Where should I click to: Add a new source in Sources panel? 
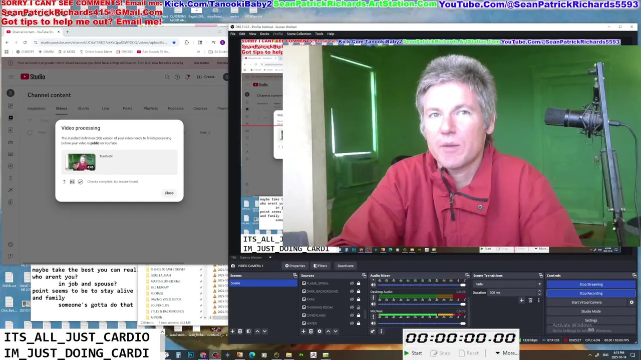tap(303, 331)
